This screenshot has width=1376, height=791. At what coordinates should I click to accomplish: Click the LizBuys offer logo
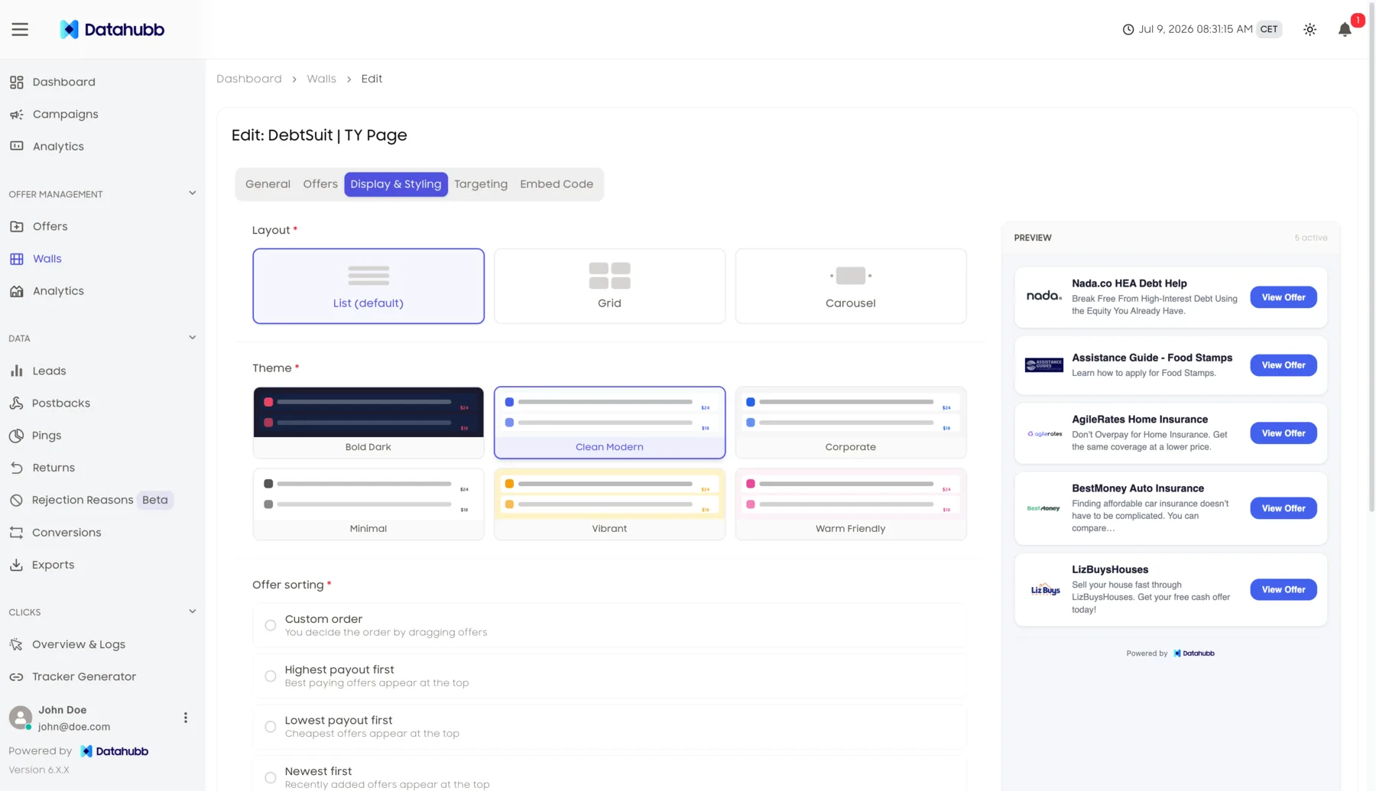click(1044, 589)
